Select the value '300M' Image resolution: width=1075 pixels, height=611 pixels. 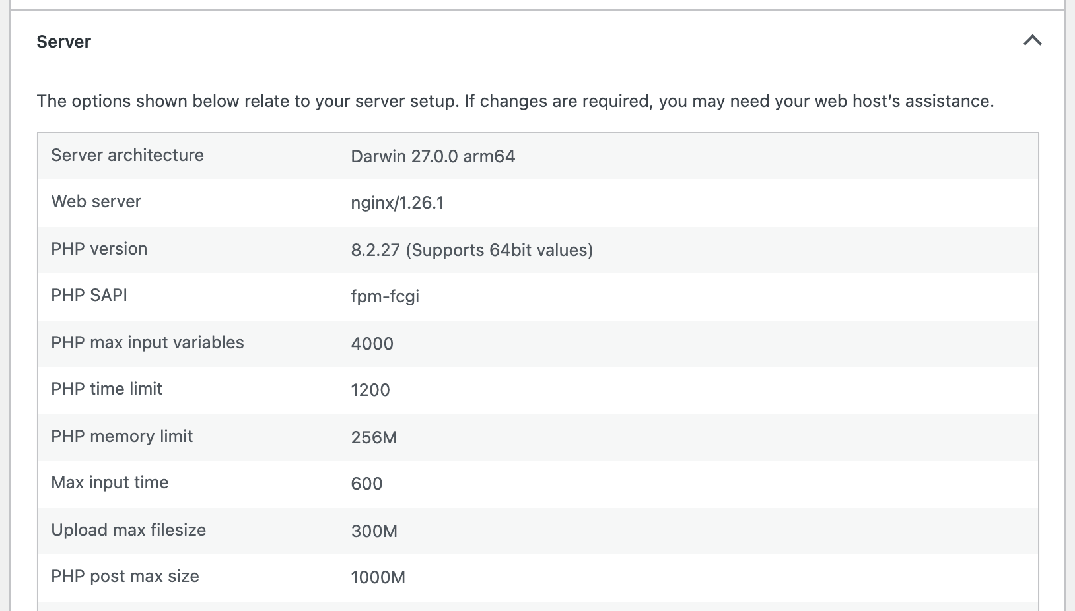374,531
